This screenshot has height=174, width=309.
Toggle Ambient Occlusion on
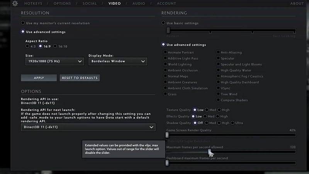coord(165,70)
